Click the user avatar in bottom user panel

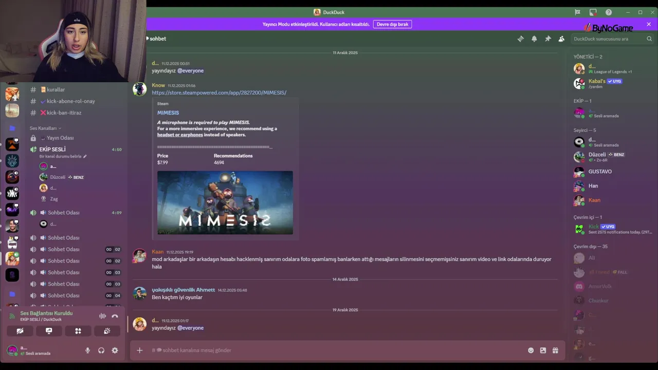click(12, 350)
